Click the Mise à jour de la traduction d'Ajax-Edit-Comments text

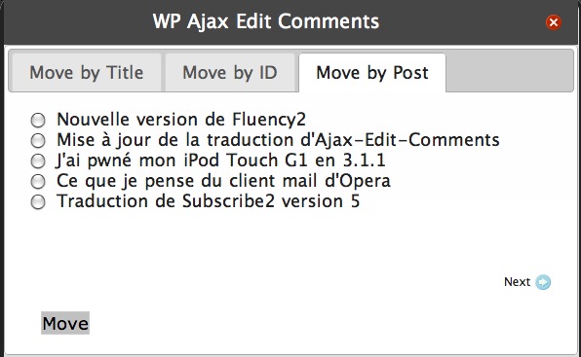coord(278,140)
